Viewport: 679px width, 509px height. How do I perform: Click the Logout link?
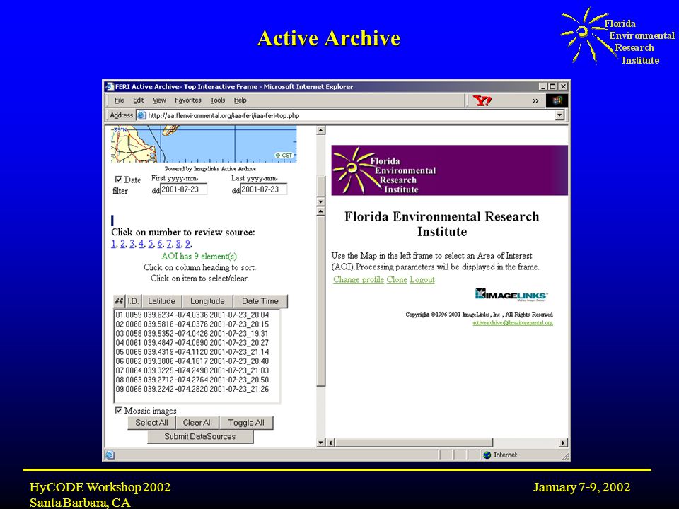[x=422, y=280]
